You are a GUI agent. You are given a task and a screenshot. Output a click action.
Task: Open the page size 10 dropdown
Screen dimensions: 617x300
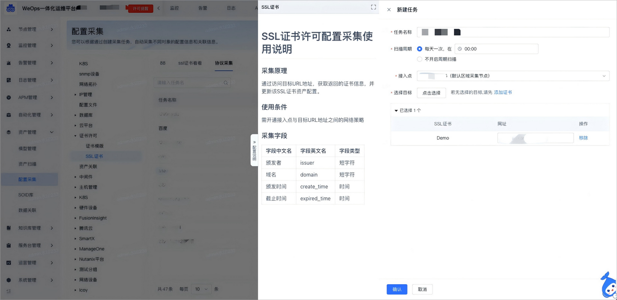click(x=201, y=289)
